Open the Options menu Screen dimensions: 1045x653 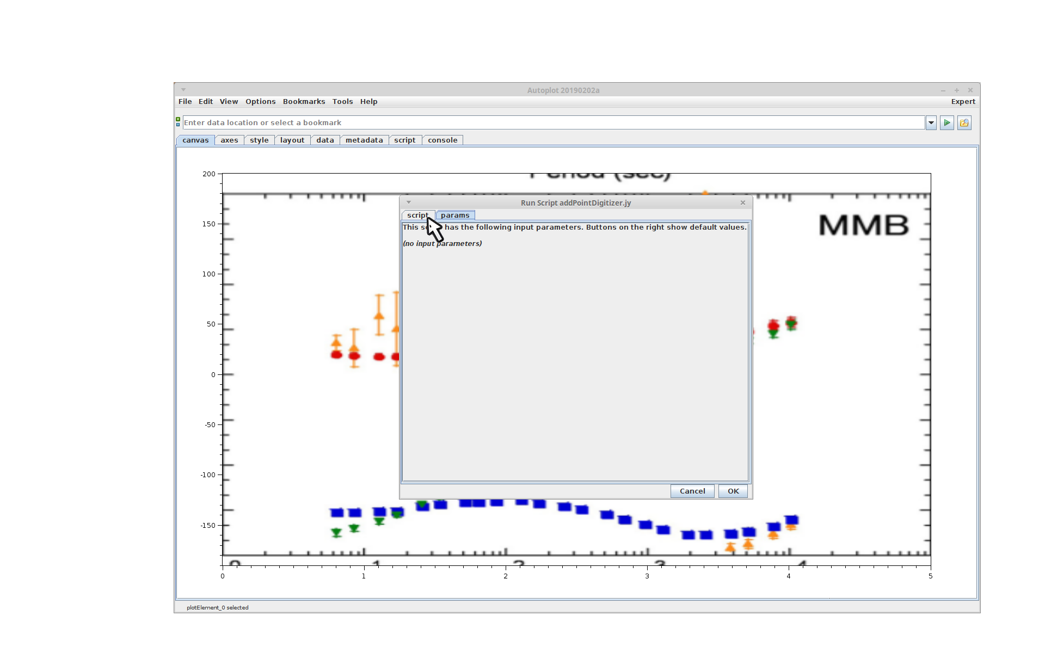pyautogui.click(x=261, y=102)
